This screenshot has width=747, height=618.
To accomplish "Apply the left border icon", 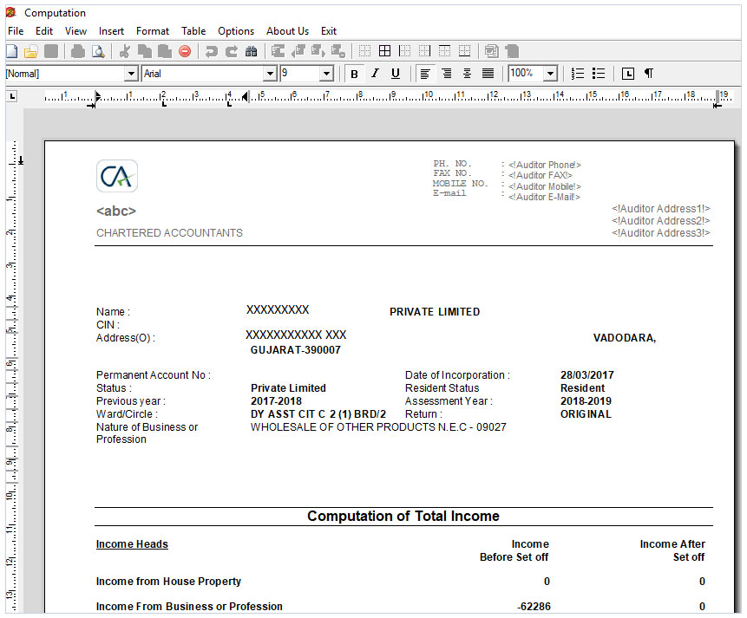I will click(404, 51).
